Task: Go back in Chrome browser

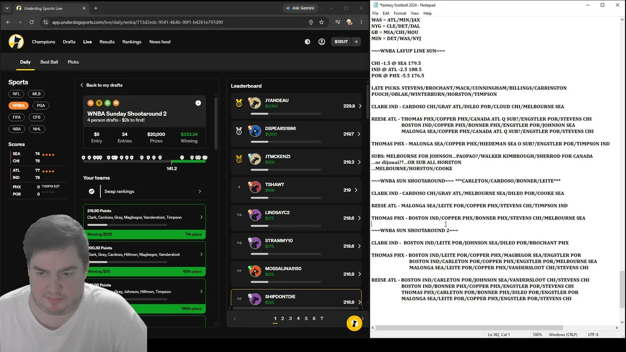Action: click(x=8, y=22)
